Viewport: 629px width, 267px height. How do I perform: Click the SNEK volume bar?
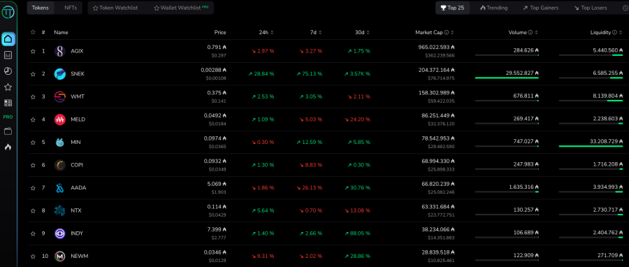507,78
